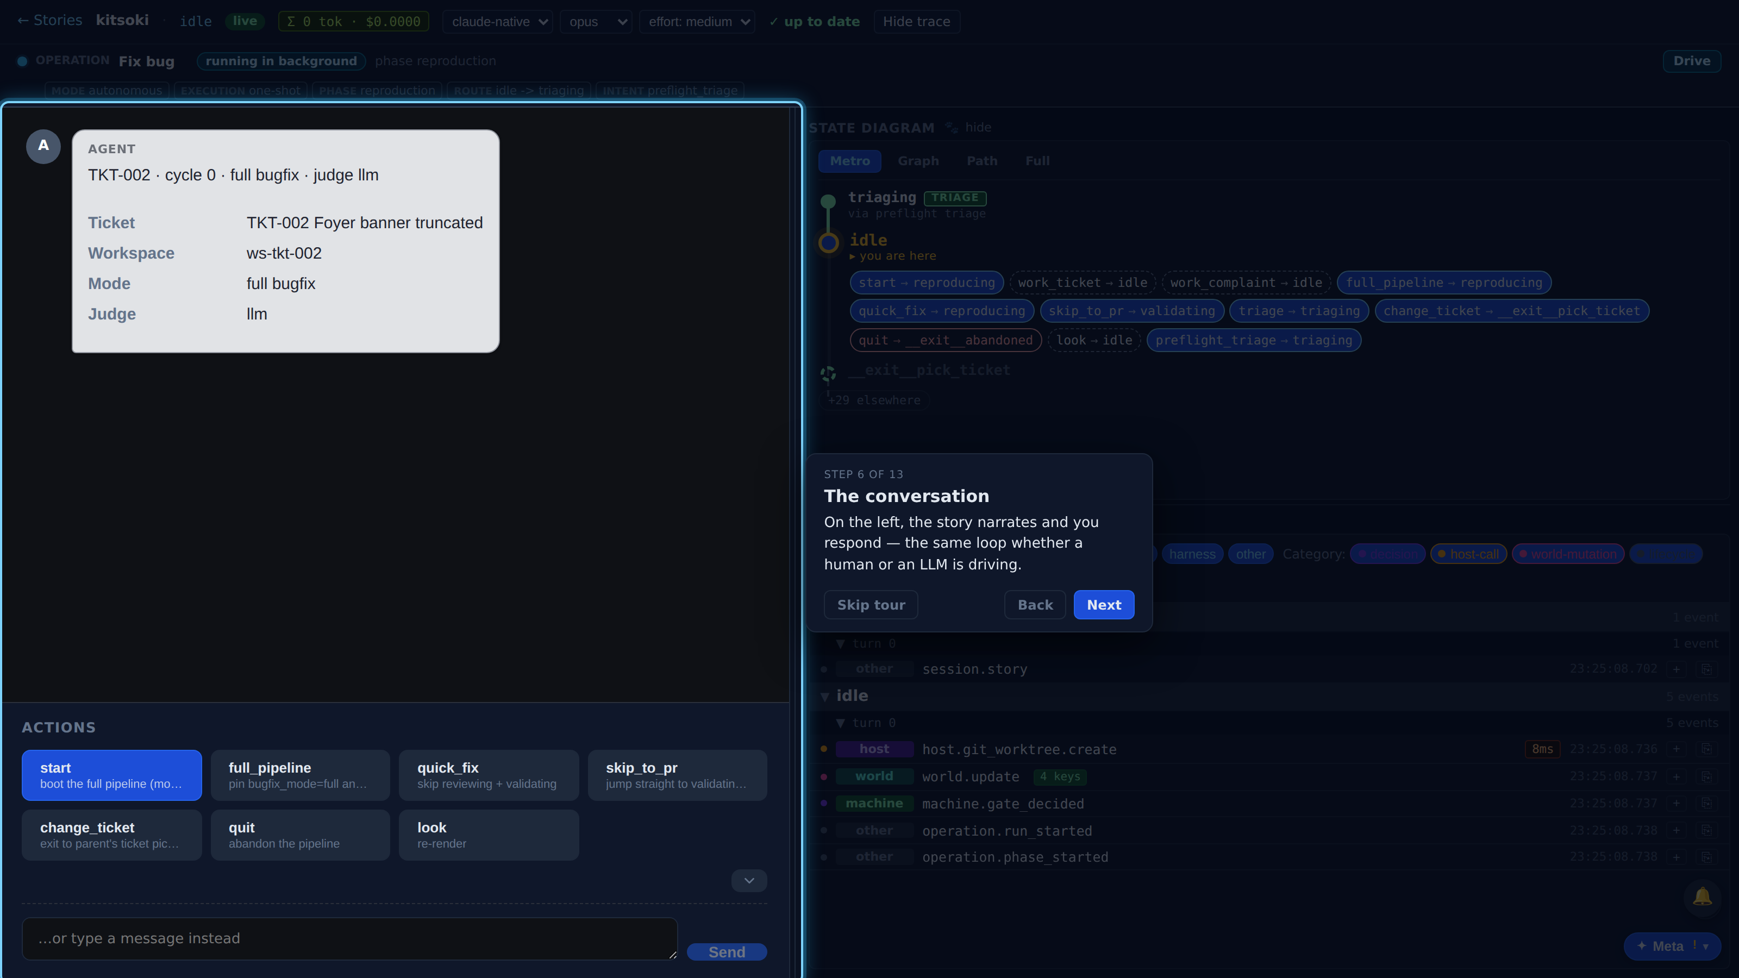Open the claude-native provider dropdown
Image resolution: width=1739 pixels, height=978 pixels.
498,22
